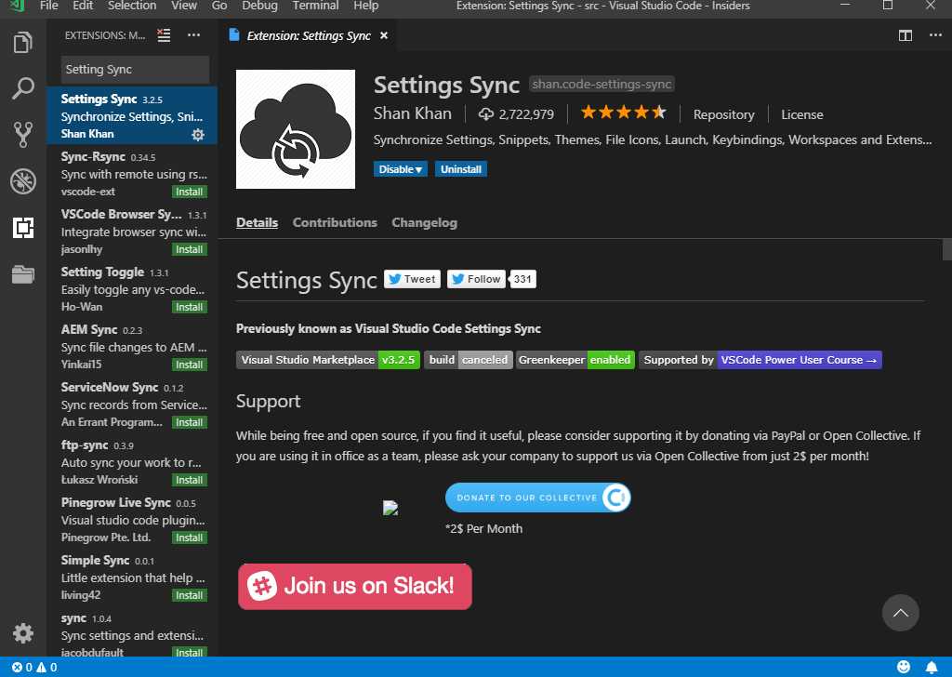Close the Extension: Settings Sync tab

pos(384,36)
